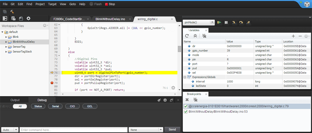This screenshot has width=312, height=133.
Task: Open the Output panel settings gear
Action: pyautogui.click(x=165, y=100)
